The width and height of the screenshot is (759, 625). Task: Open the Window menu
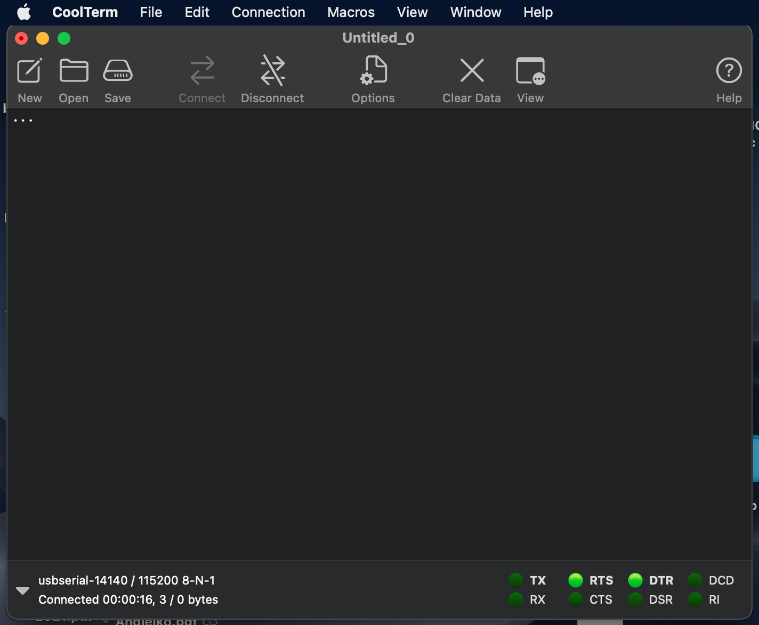(475, 12)
